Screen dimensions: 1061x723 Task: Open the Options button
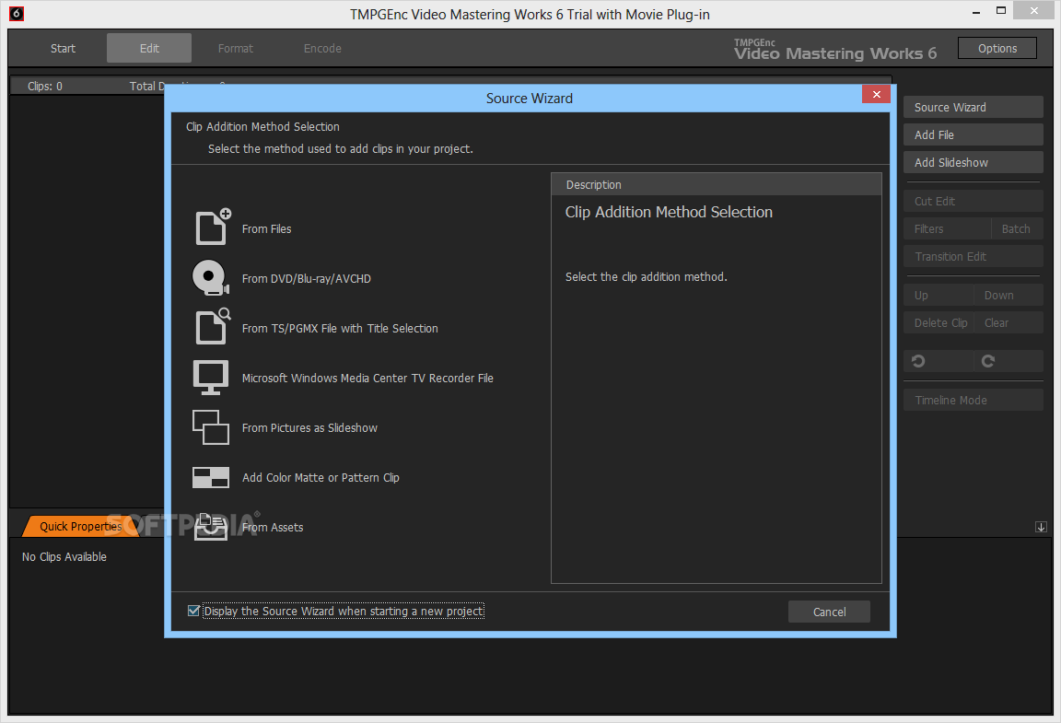(997, 48)
